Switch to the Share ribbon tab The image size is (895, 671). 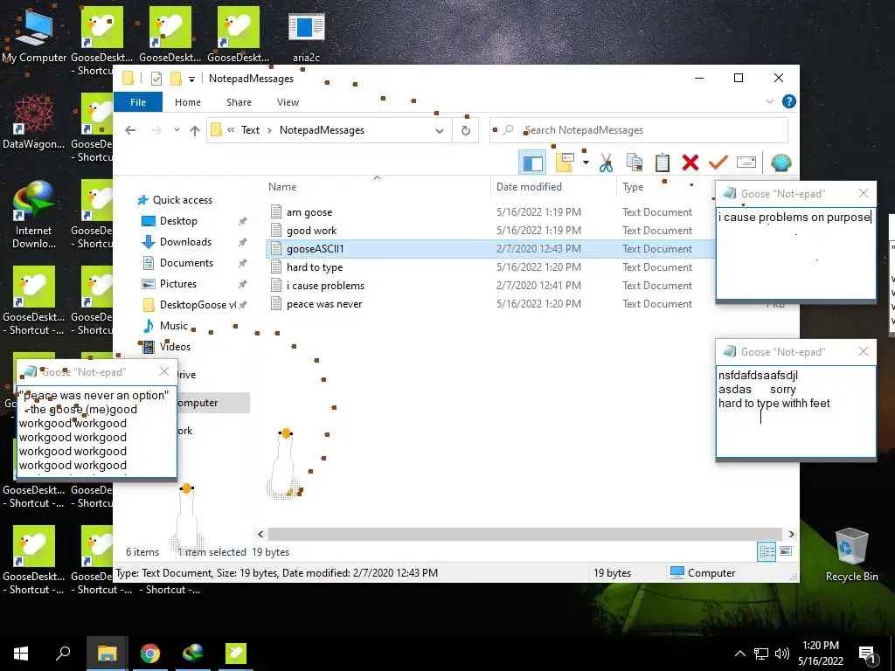click(239, 102)
